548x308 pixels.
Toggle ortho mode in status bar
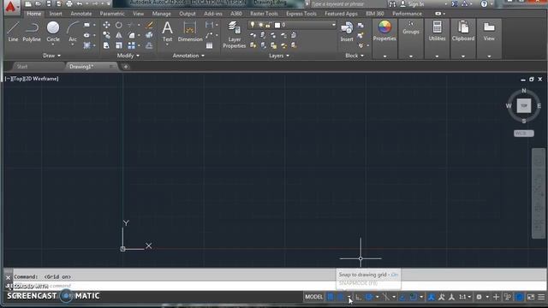pyautogui.click(x=359, y=297)
